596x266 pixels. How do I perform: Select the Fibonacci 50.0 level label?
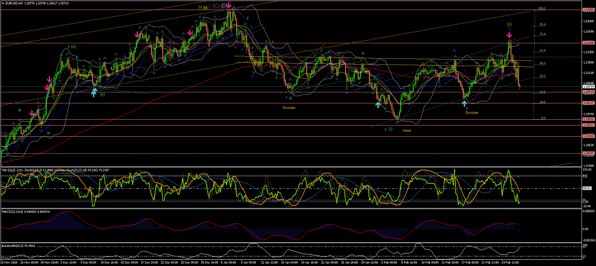(x=543, y=63)
